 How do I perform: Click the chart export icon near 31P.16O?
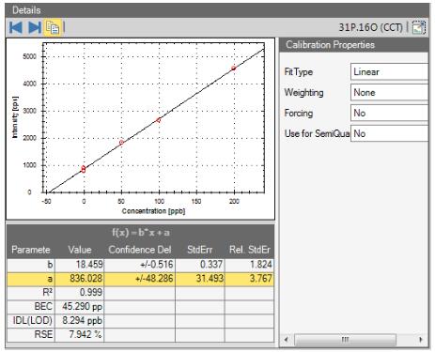click(x=419, y=27)
